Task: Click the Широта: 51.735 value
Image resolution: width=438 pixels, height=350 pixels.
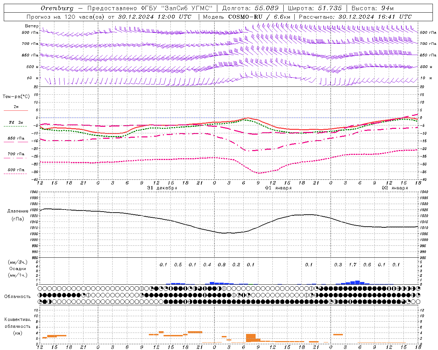Action: [315, 8]
